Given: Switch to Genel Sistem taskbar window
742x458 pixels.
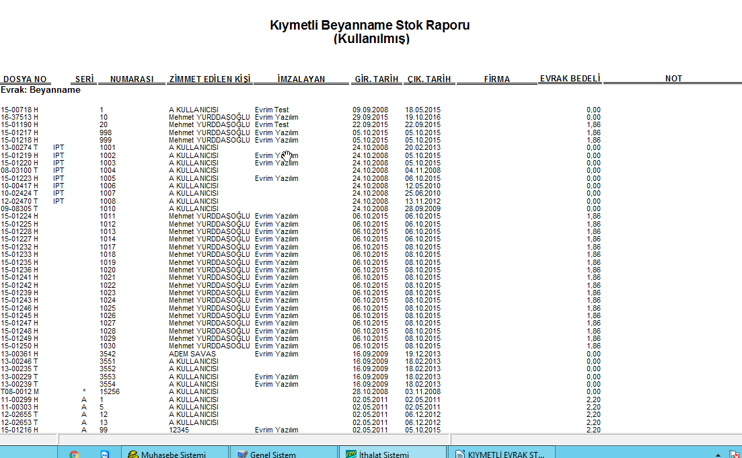Looking at the screenshot, I should (283, 453).
